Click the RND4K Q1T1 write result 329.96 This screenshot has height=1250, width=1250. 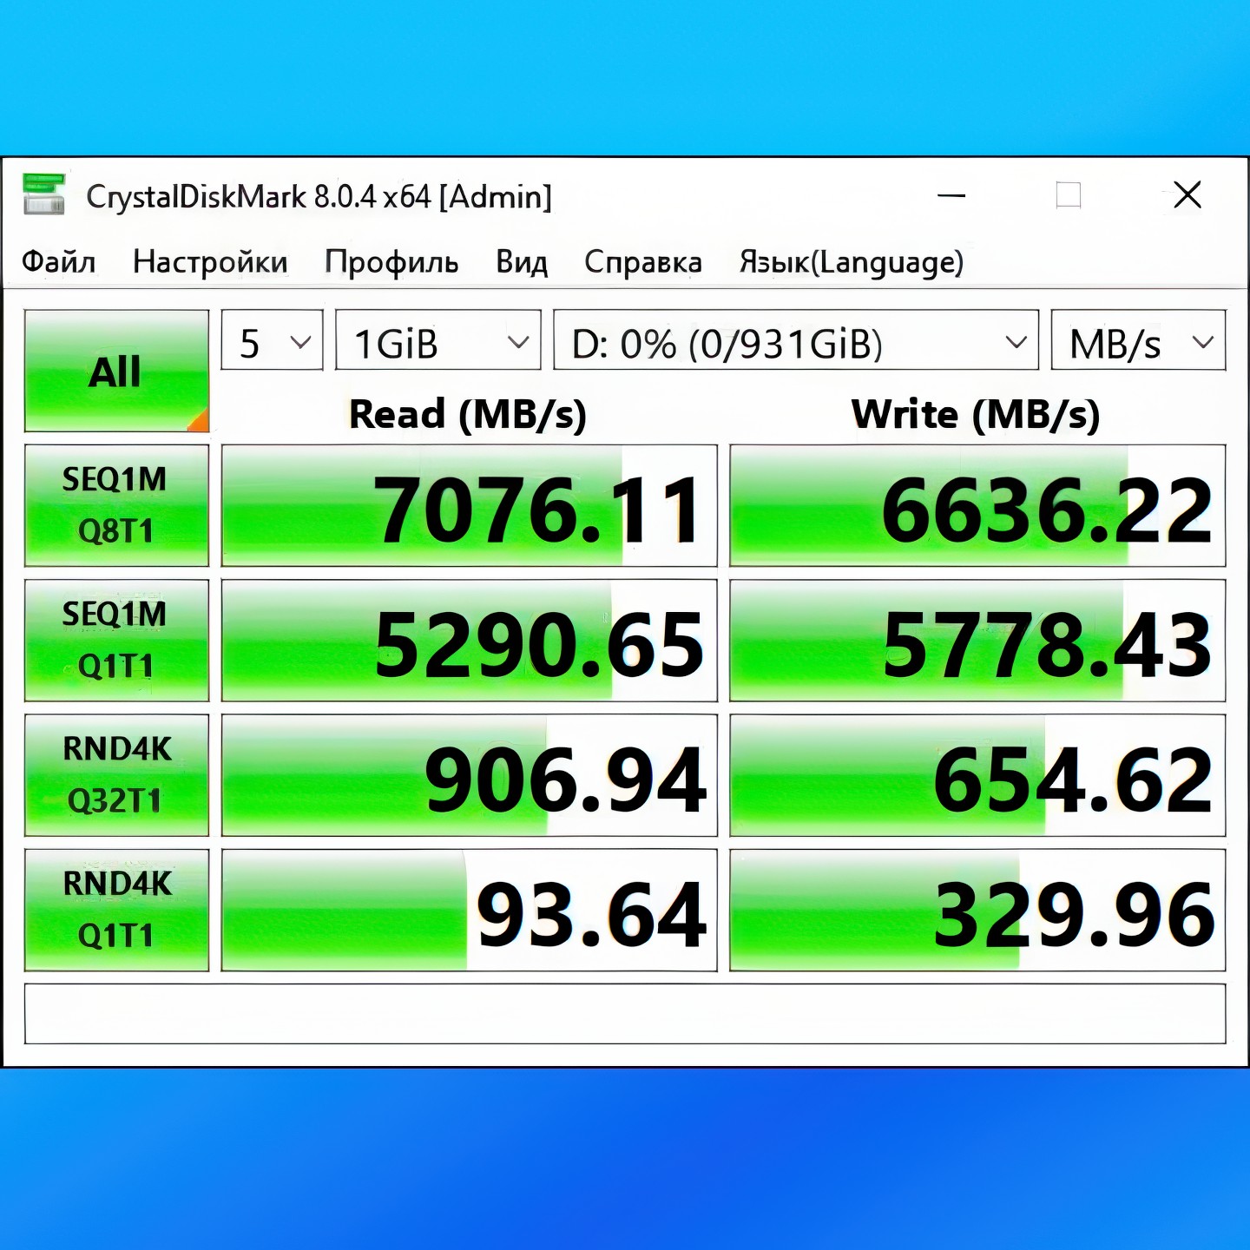coord(977,910)
